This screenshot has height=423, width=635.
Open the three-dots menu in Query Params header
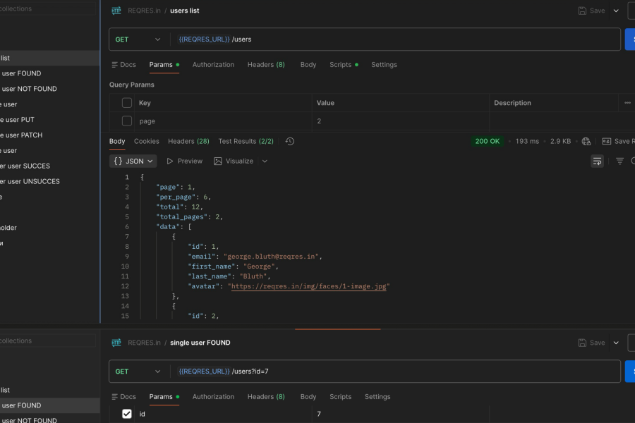click(x=627, y=103)
